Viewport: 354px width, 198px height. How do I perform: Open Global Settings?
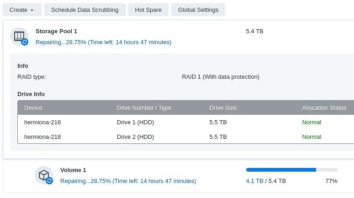pyautogui.click(x=198, y=10)
